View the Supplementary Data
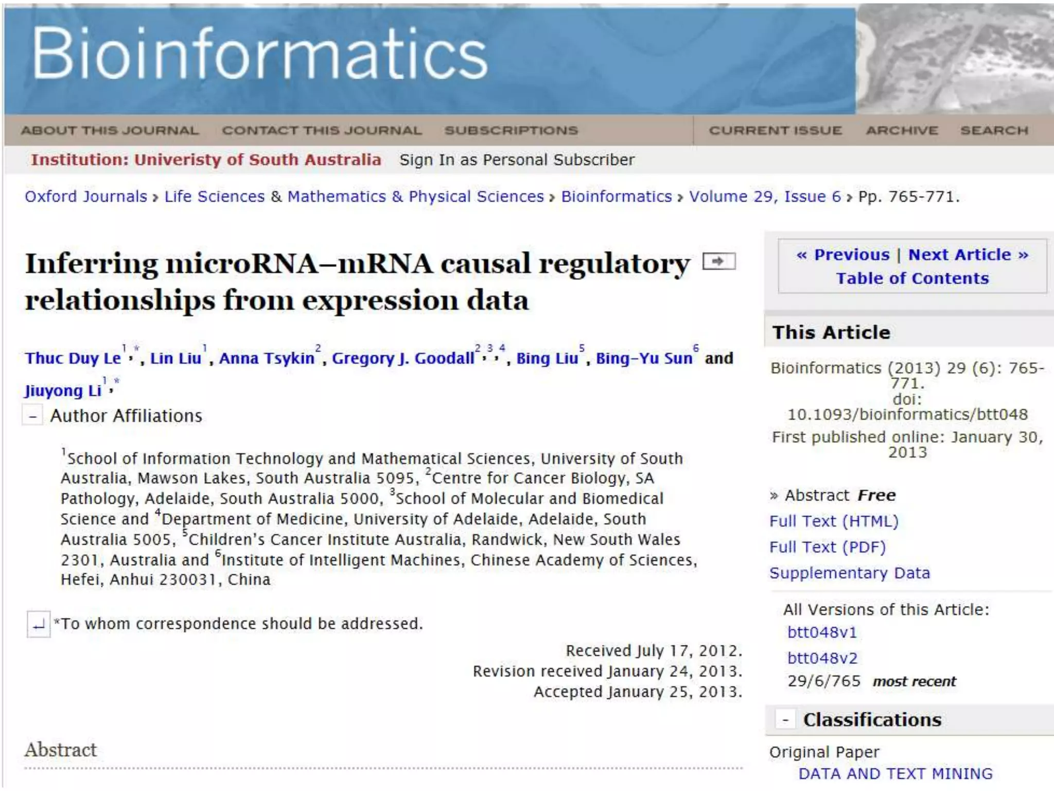This screenshot has width=1054, height=791. click(x=849, y=573)
